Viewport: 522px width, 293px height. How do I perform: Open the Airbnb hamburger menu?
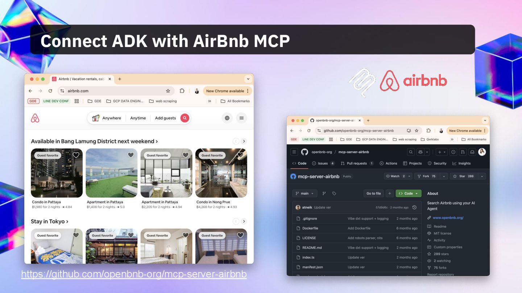point(241,118)
